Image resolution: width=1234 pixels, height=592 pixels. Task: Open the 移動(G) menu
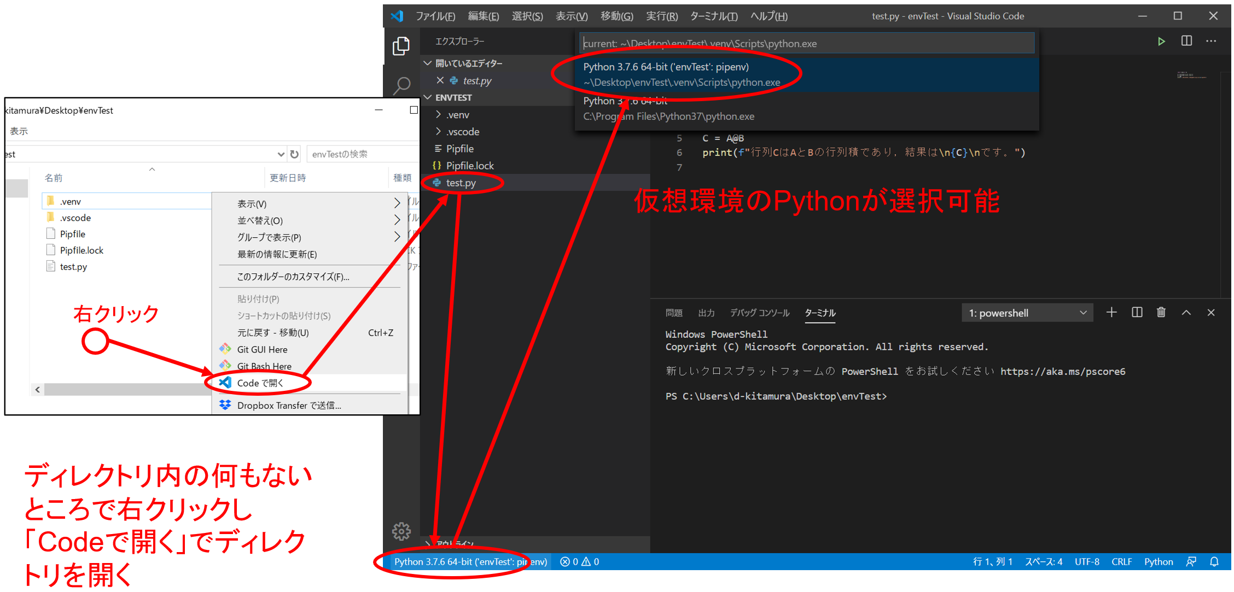[617, 16]
